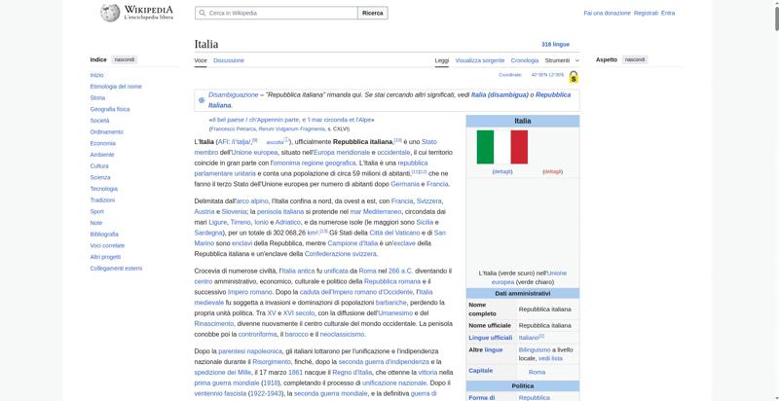Click the Wikipedia globe logo

click(x=110, y=13)
